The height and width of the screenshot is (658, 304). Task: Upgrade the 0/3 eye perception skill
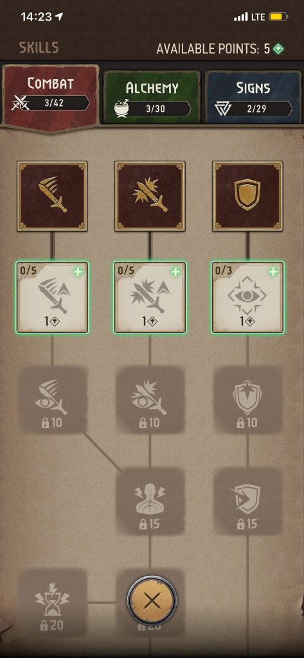tap(247, 297)
